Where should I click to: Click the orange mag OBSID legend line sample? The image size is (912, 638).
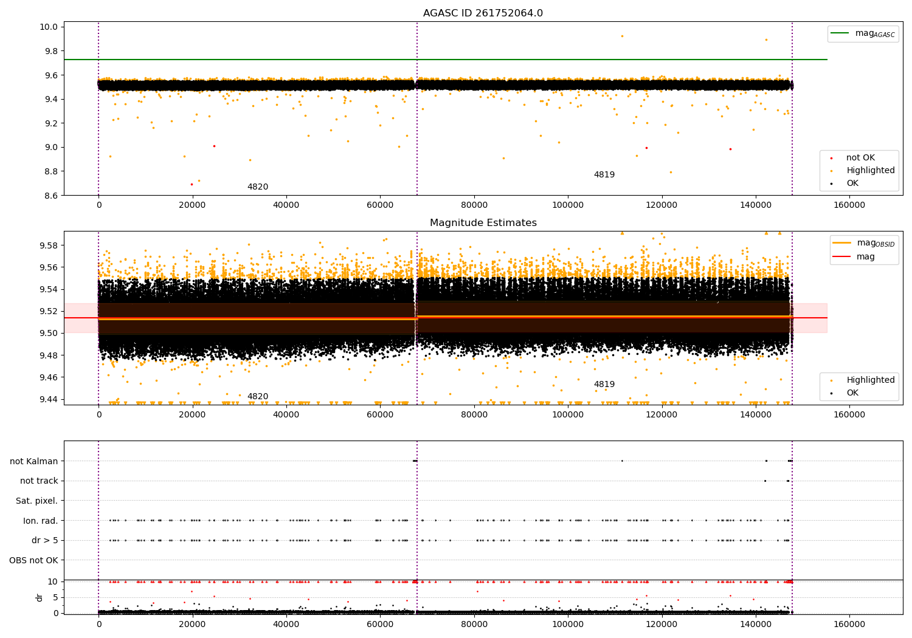tap(842, 243)
